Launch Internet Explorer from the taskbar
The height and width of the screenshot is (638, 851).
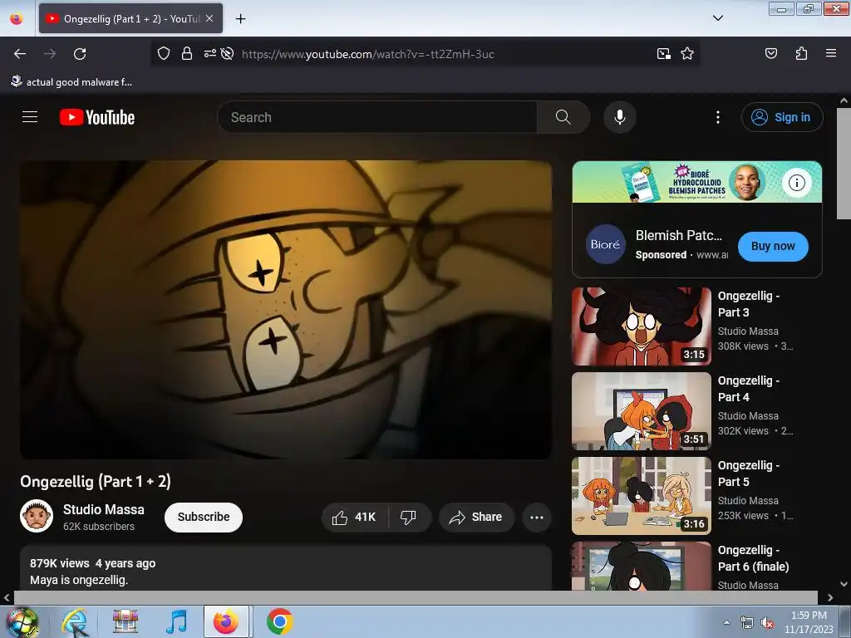tap(74, 621)
